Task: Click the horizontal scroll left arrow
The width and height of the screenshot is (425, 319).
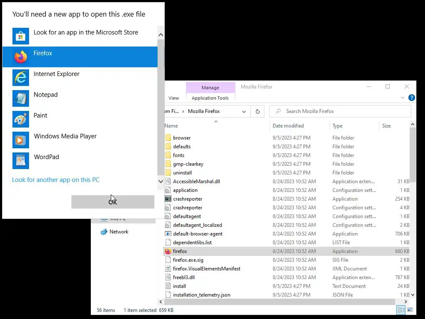Action: (161, 302)
